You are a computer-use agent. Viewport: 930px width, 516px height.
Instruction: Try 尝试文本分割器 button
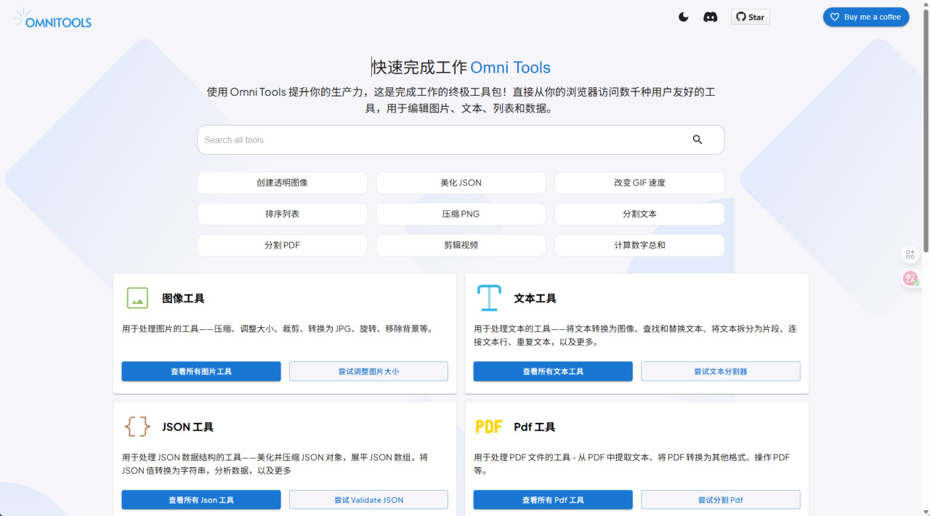point(721,371)
